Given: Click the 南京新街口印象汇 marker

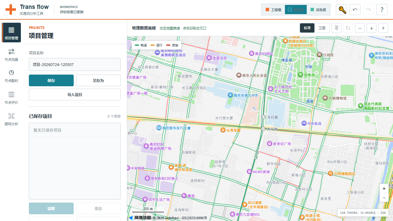Looking at the screenshot, I should (x=147, y=178).
